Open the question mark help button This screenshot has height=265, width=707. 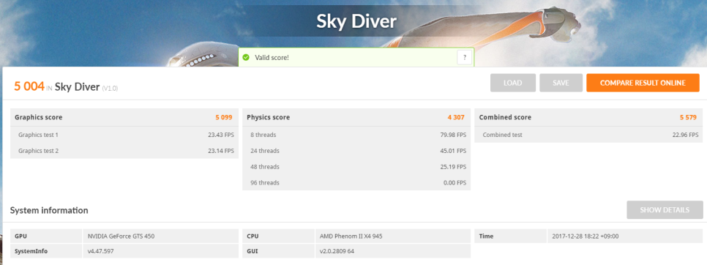(465, 57)
